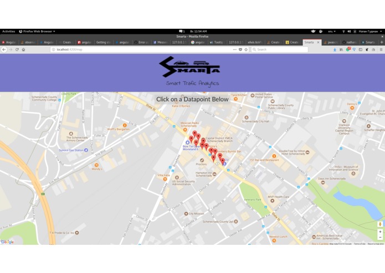Click Report a map error link

tap(376, 244)
